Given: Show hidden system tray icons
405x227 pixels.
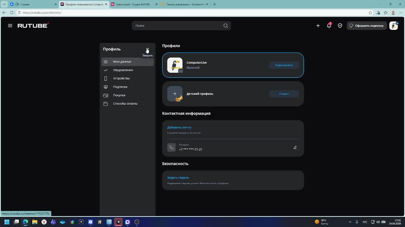Looking at the screenshot, I should (x=350, y=222).
